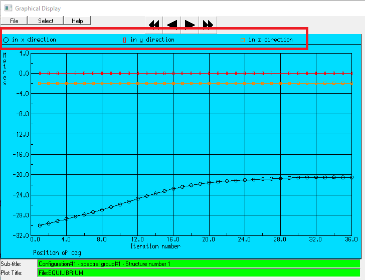Jump to first plot with double-left arrow
Image resolution: width=365 pixels, height=280 pixels.
coord(154,24)
